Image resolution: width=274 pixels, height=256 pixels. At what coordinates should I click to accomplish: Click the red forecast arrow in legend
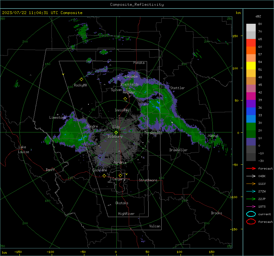point(251,168)
